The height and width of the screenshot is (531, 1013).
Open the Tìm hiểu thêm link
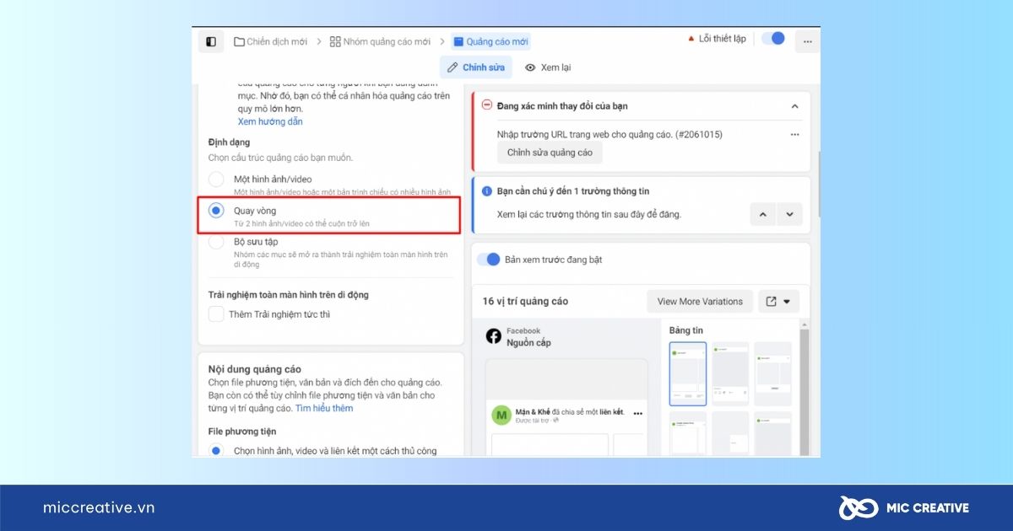click(324, 408)
